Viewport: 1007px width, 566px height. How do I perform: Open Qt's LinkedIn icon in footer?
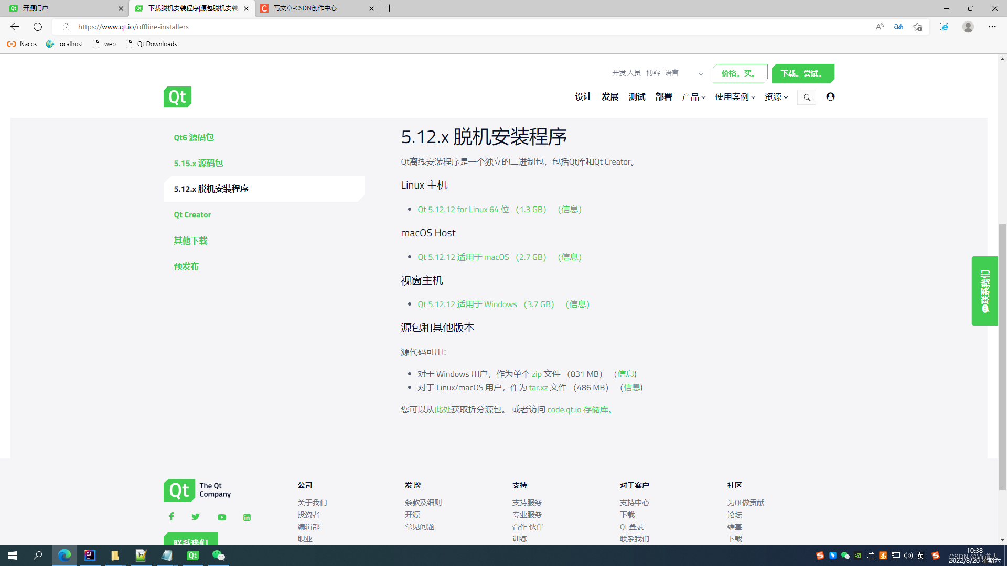pos(247,517)
